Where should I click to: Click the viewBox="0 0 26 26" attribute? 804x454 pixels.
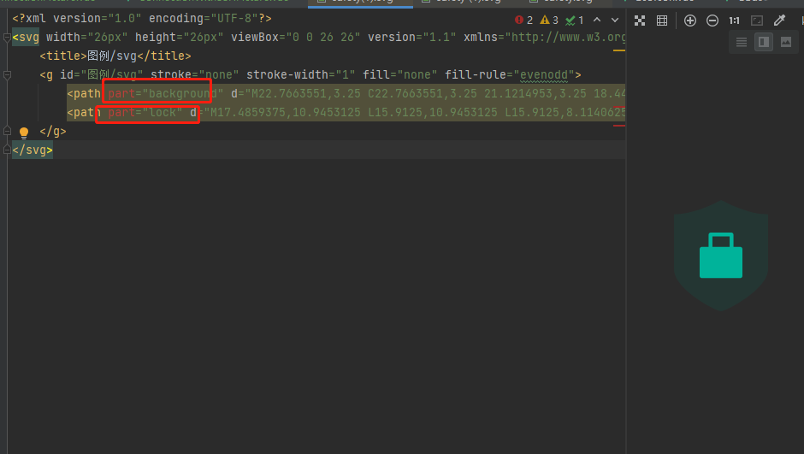(x=296, y=37)
